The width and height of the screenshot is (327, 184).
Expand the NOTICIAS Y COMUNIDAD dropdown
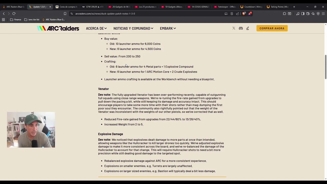(133, 28)
